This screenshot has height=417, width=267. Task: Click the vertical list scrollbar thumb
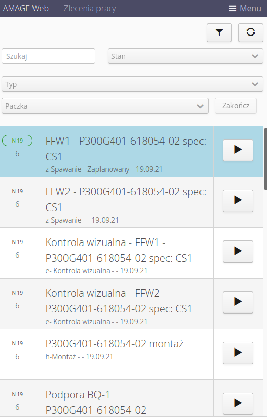pyautogui.click(x=265, y=159)
